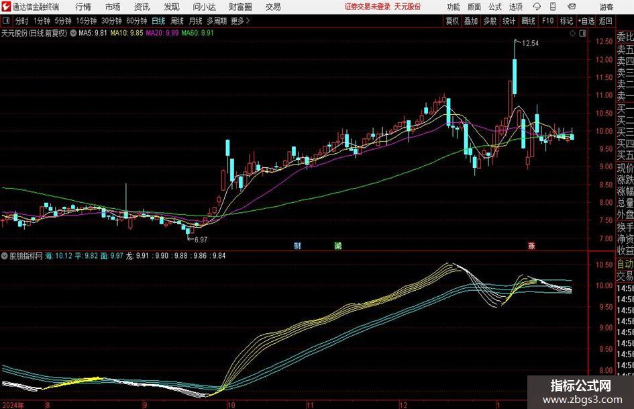Open the 行情 menu
Screen dimensions: 634x409
(x=83, y=7)
